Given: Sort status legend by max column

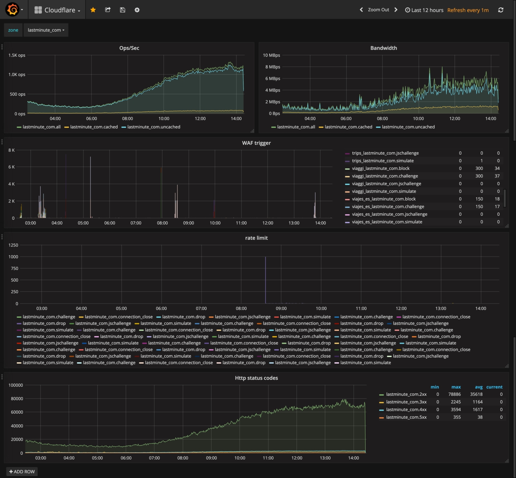Looking at the screenshot, I should tap(456, 387).
